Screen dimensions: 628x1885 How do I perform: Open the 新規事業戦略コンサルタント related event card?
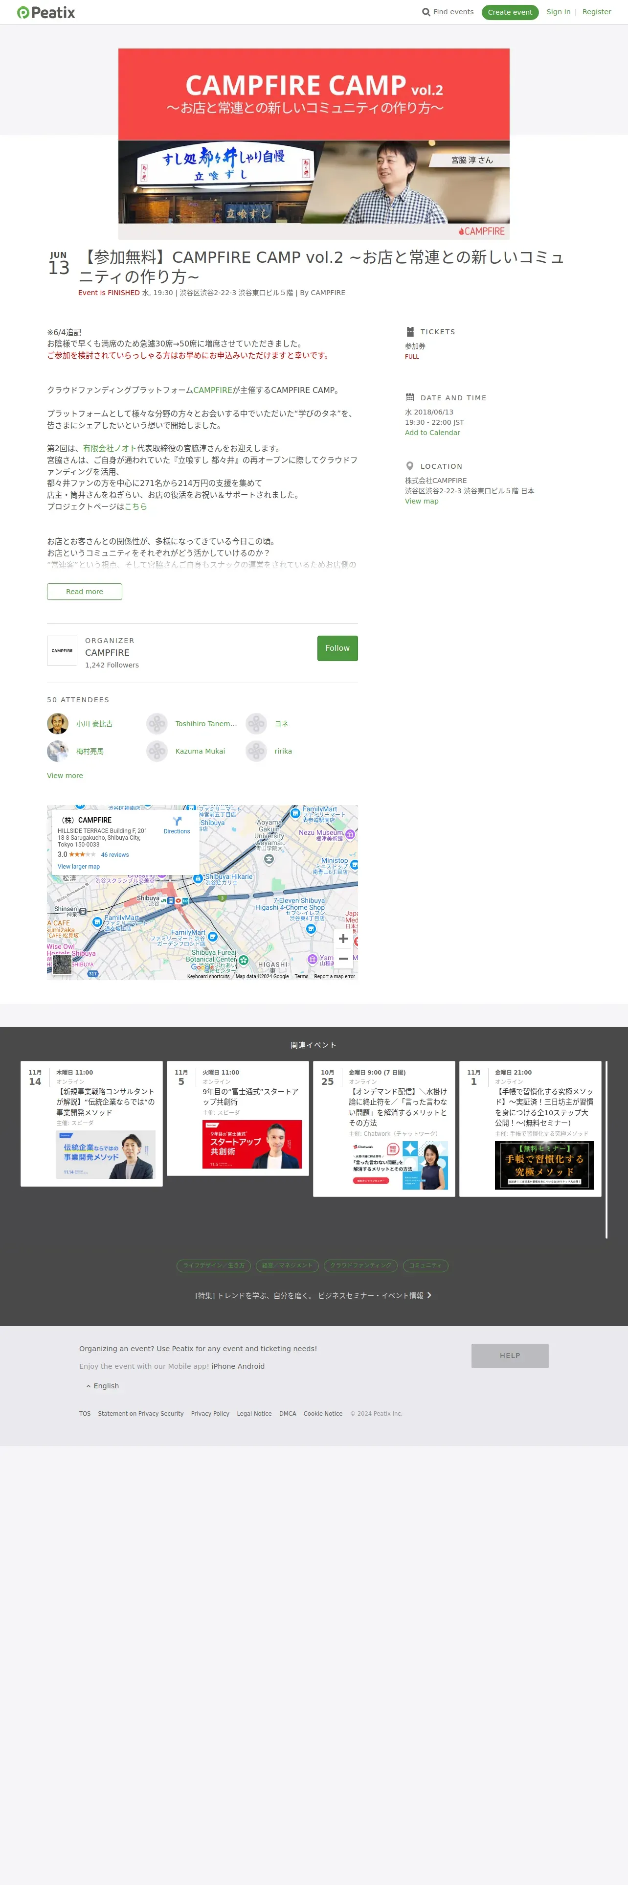(91, 1123)
